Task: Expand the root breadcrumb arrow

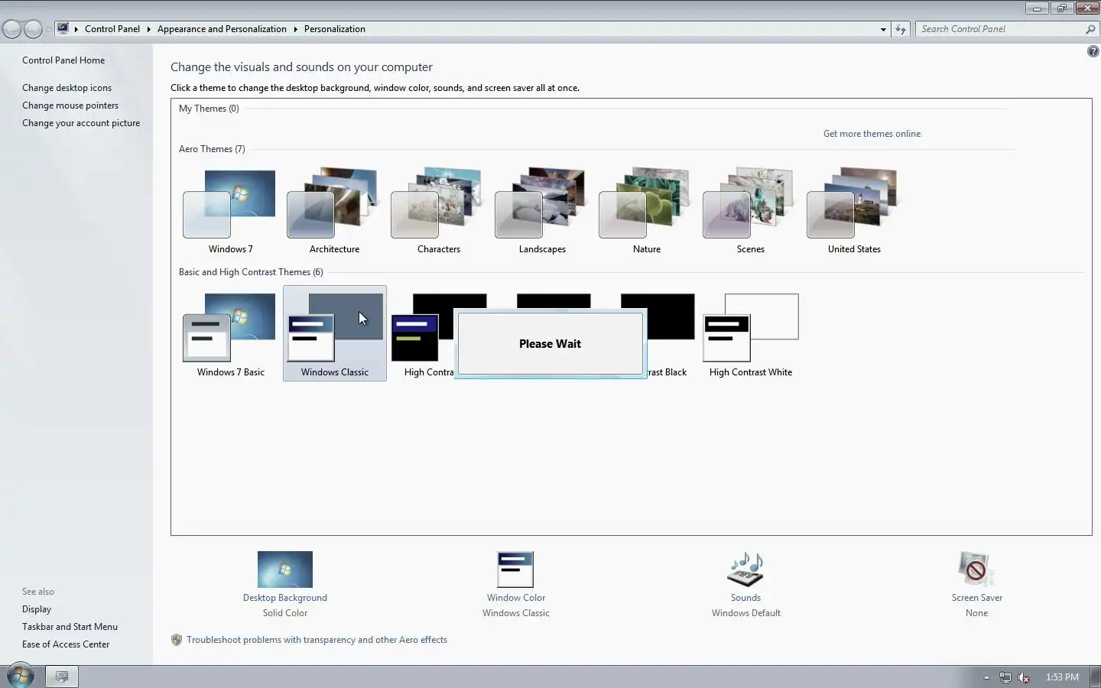Action: [x=76, y=29]
